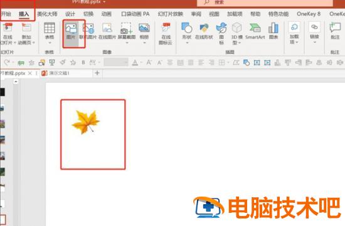Click the blue text box A icon in quick toolbar

[257, 63]
